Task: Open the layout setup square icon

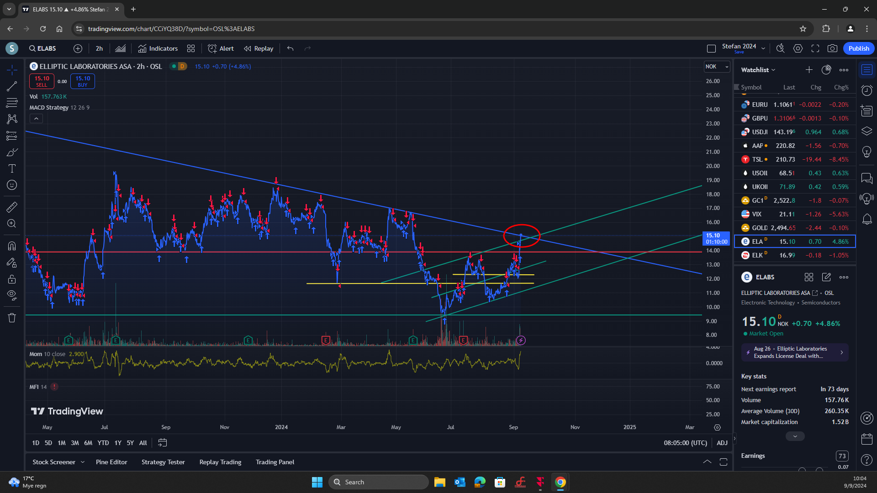Action: tap(711, 48)
